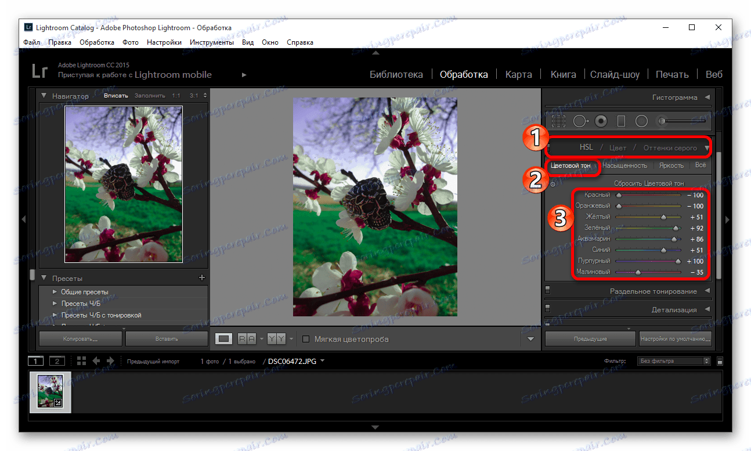Expand Общие пресеты folder
Viewport: 751px width, 451px height.
(x=55, y=291)
